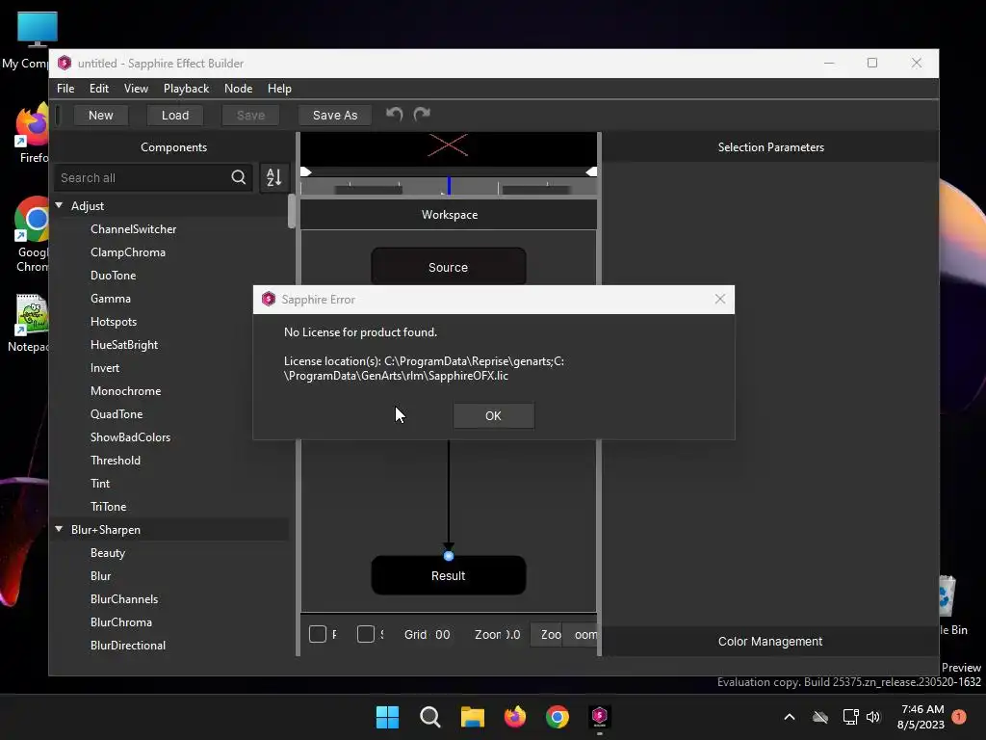This screenshot has width=986, height=740.
Task: Select ShowBadColors component
Action: tap(130, 437)
